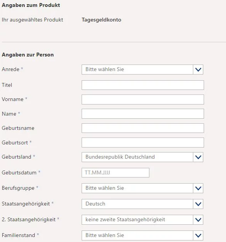Select the Name input field
226x242 pixels.
(142, 114)
